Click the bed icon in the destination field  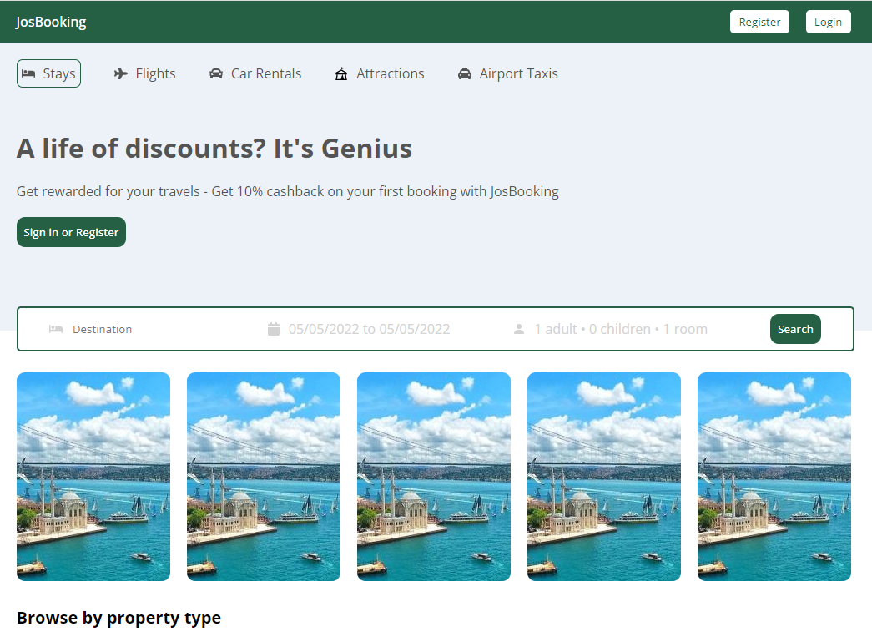(x=56, y=329)
